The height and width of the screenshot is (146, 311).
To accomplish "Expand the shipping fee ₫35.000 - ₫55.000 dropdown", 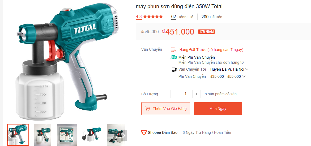I will (x=228, y=76).
